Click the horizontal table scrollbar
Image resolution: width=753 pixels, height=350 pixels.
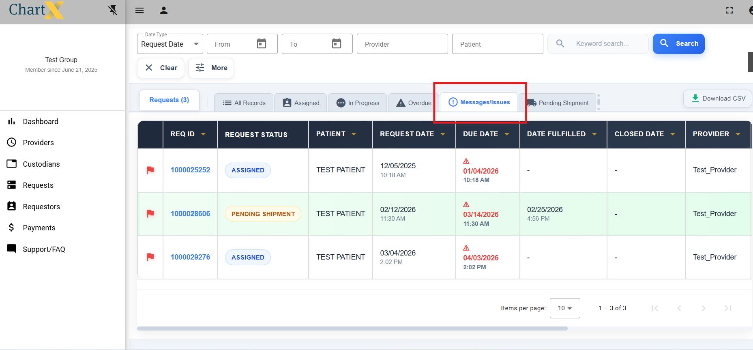(352, 329)
